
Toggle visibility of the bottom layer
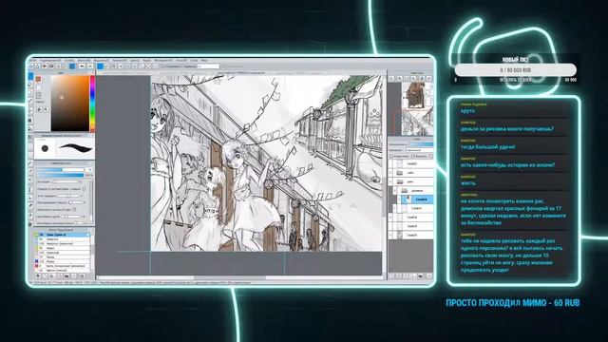point(390,235)
